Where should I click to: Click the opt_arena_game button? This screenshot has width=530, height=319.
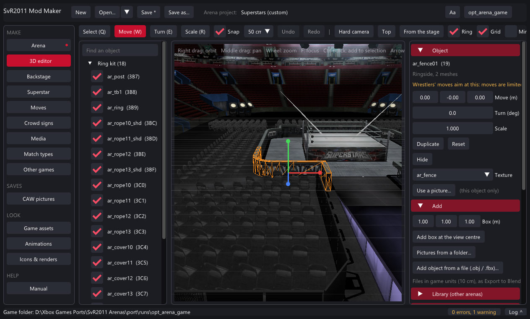click(x=488, y=12)
